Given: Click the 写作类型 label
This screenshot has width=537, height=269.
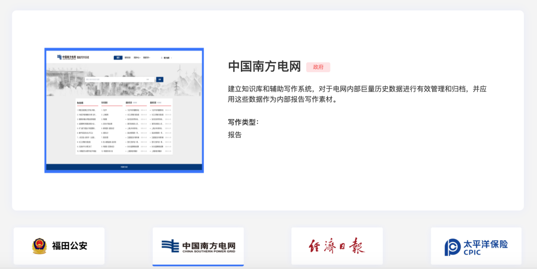Looking at the screenshot, I should pyautogui.click(x=243, y=122).
